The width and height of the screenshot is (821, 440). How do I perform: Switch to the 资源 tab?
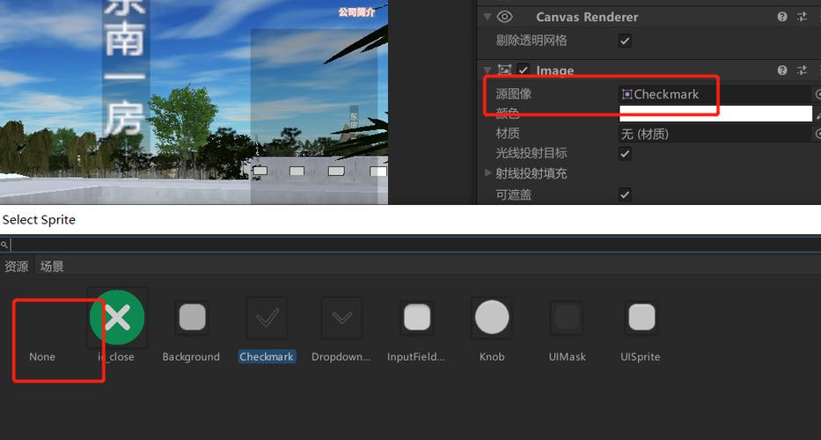click(16, 266)
